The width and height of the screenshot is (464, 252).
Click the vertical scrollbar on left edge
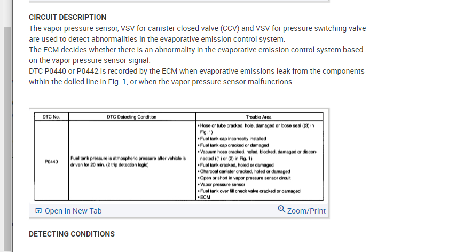coord(7,133)
